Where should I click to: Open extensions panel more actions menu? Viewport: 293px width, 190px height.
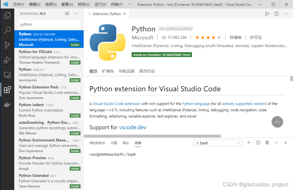tap(76, 13)
